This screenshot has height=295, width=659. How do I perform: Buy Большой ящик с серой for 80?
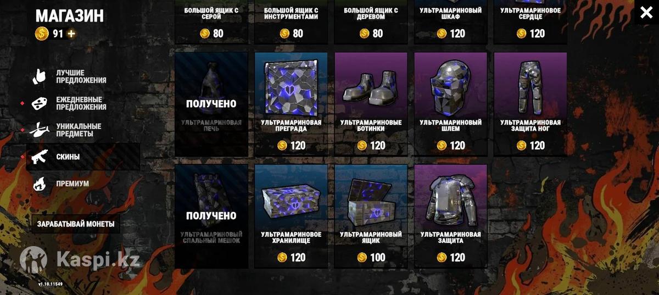pos(211,34)
